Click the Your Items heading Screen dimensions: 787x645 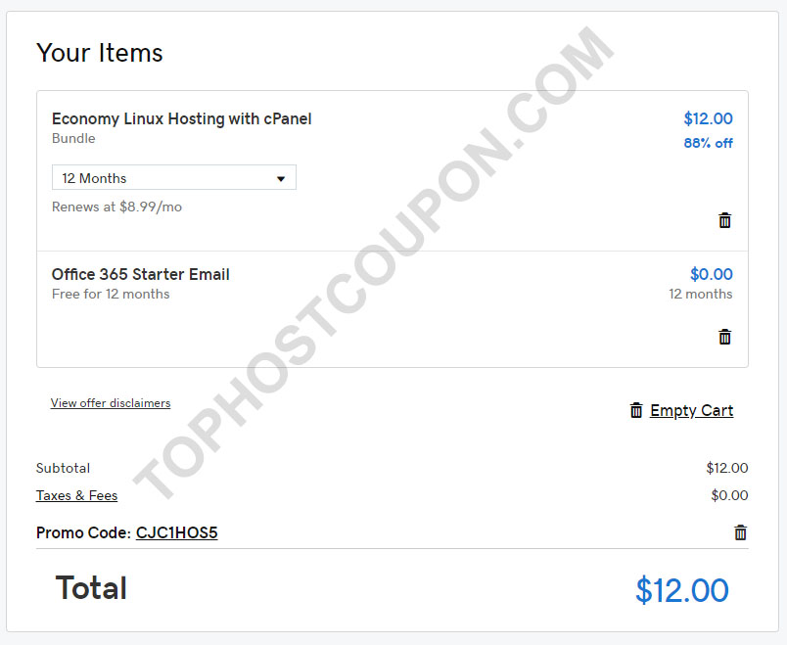[100, 53]
